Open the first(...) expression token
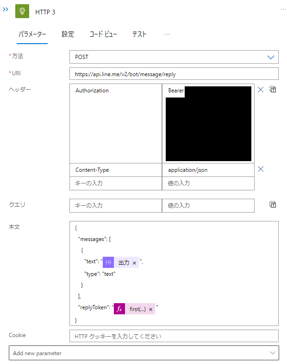Viewport: 287px width, 364px height. point(137,309)
